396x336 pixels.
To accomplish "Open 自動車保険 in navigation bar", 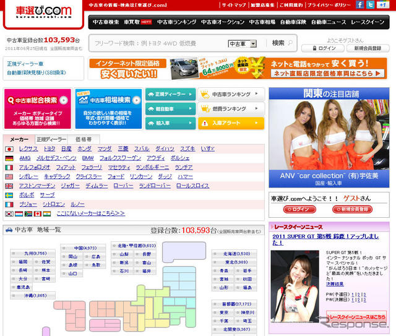I will [293, 22].
